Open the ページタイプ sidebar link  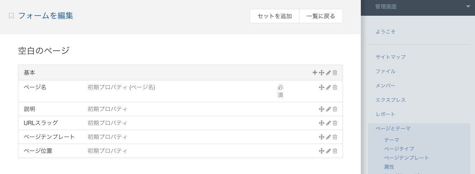coord(399,149)
